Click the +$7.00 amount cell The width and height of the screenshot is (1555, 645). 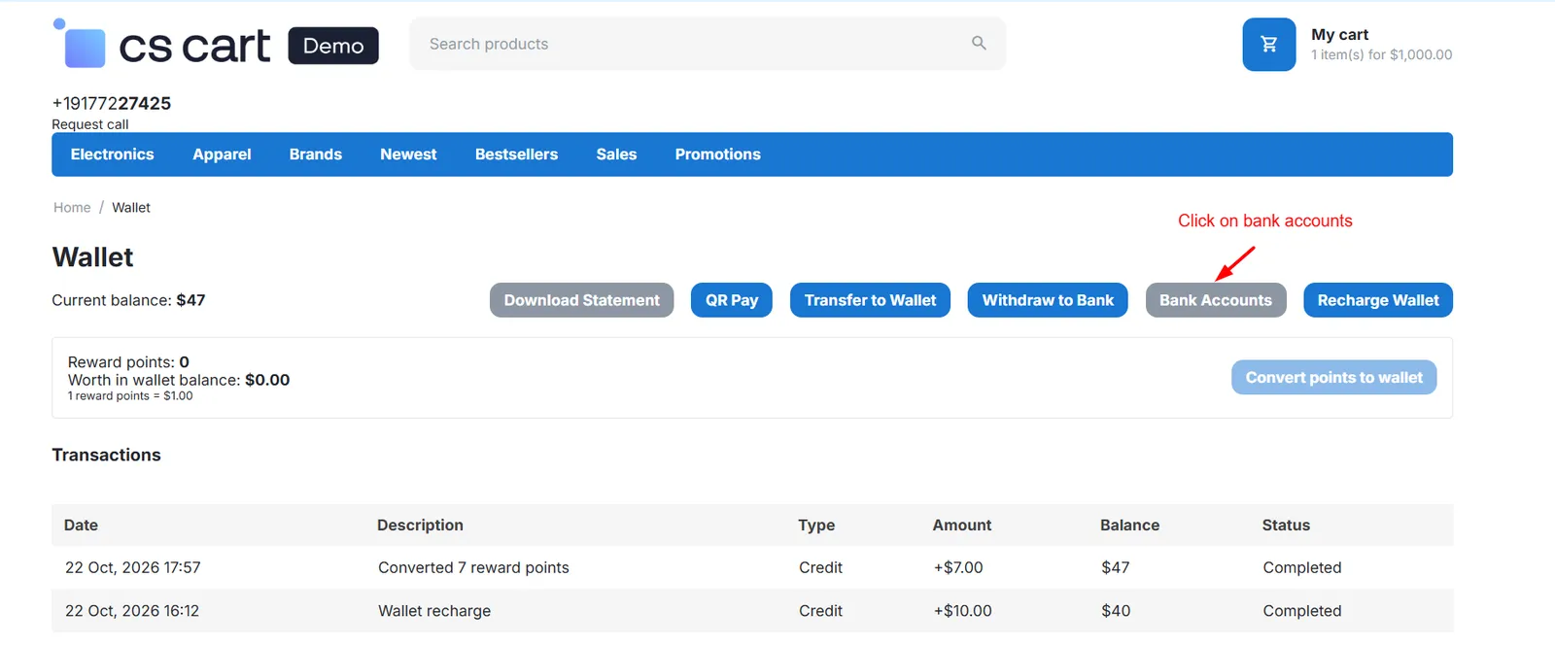click(958, 568)
